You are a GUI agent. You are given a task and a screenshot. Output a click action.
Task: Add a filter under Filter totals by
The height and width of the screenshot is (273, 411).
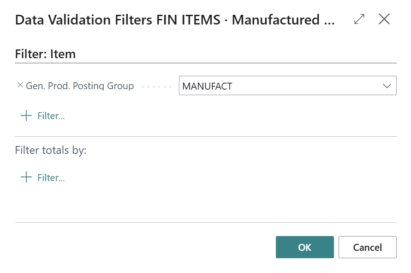click(x=43, y=177)
